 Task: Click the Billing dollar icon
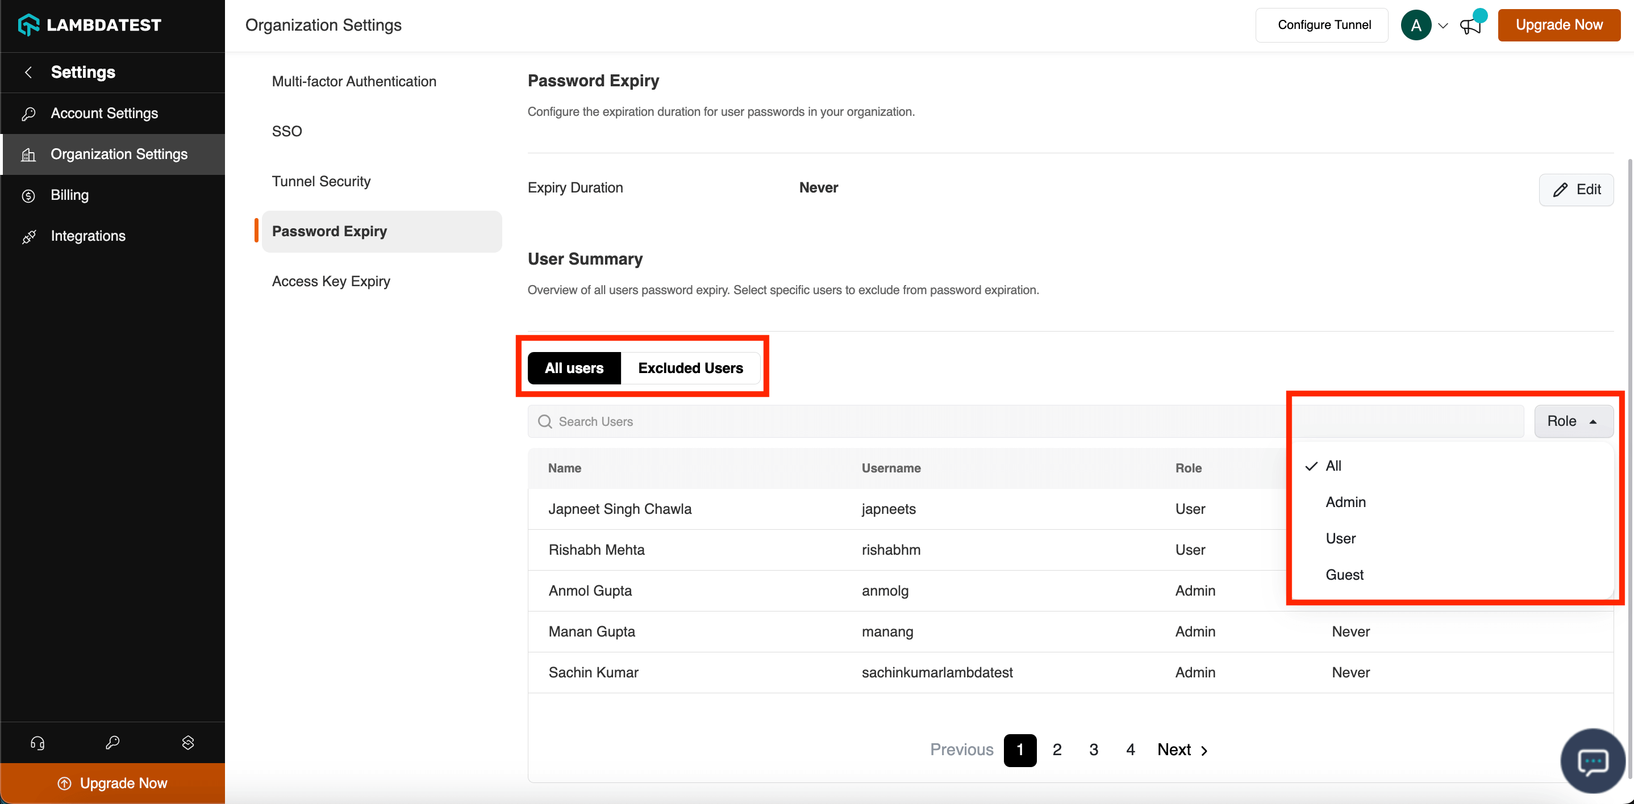28,195
